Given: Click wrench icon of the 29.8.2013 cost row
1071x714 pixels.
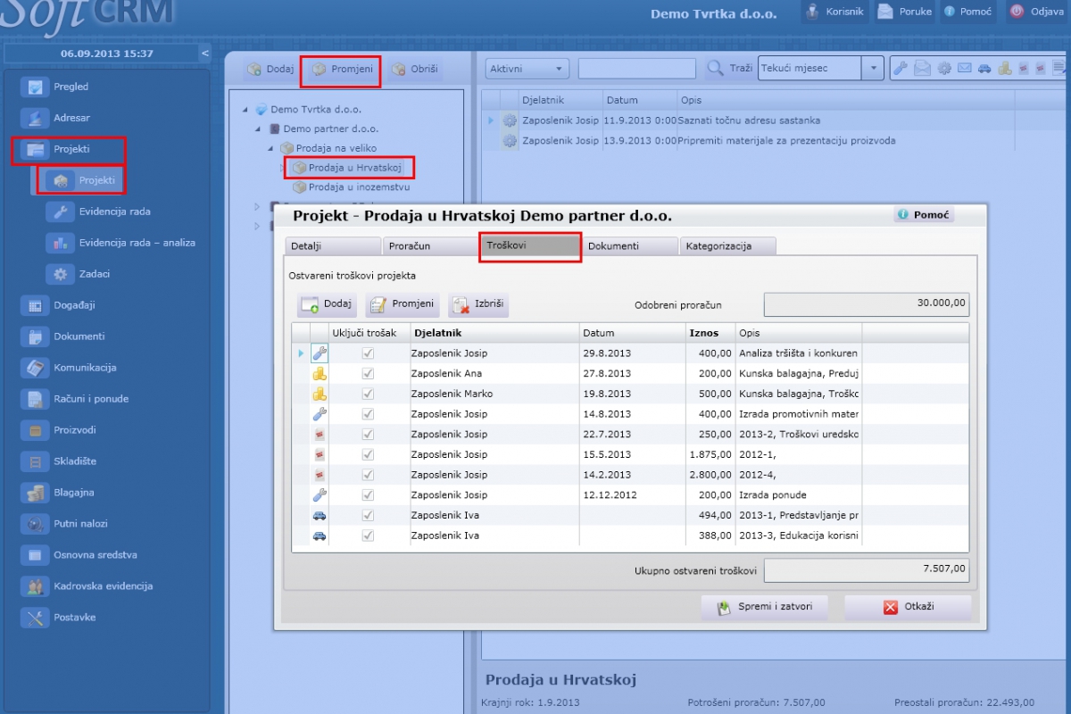Looking at the screenshot, I should pyautogui.click(x=320, y=353).
